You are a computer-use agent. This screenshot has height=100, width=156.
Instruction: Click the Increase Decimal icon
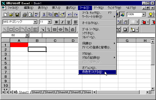click(120, 22)
